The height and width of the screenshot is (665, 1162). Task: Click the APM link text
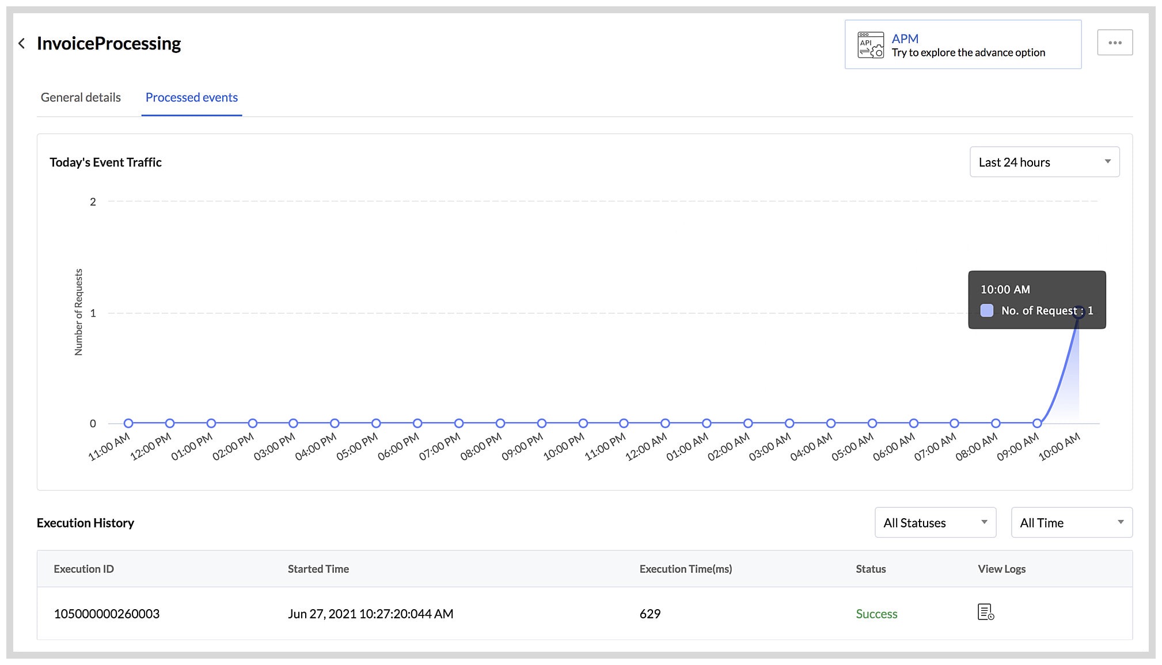[905, 38]
